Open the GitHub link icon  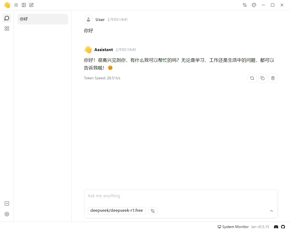[283, 227]
